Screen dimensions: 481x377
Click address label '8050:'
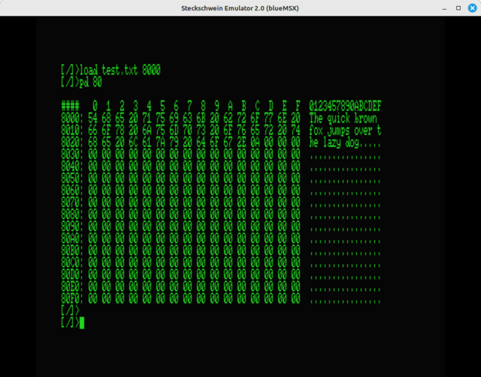coord(72,178)
